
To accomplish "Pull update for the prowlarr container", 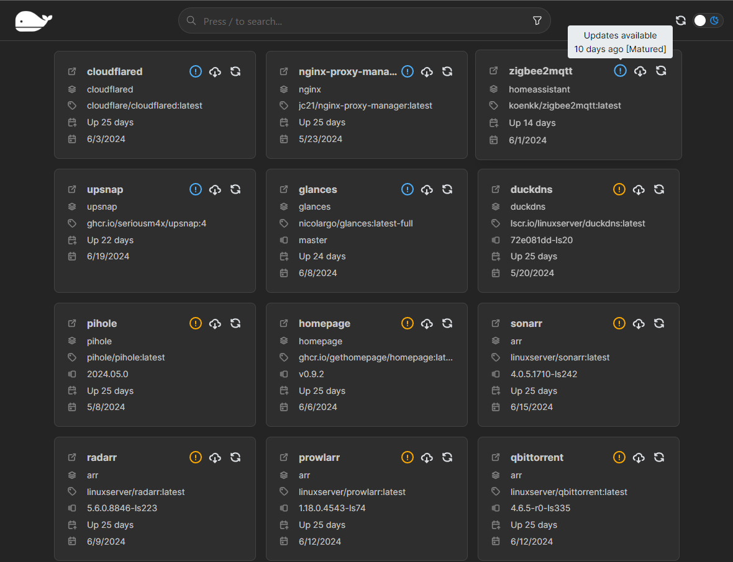I will (x=427, y=457).
